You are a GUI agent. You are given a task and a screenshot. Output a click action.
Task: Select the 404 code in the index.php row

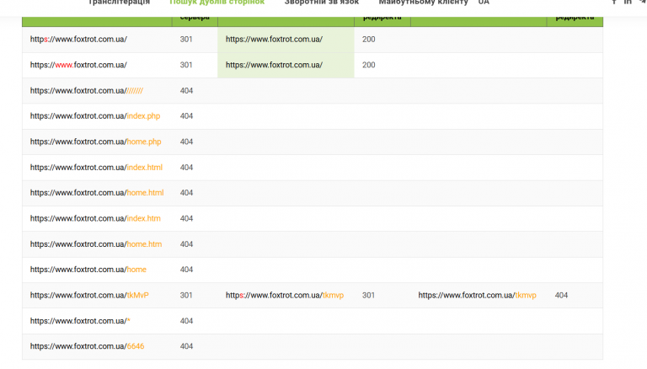tap(186, 116)
